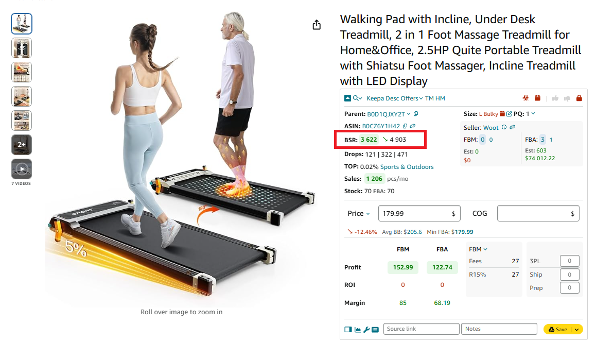
Task: Open the FBM fees dropdown
Action: 478,249
